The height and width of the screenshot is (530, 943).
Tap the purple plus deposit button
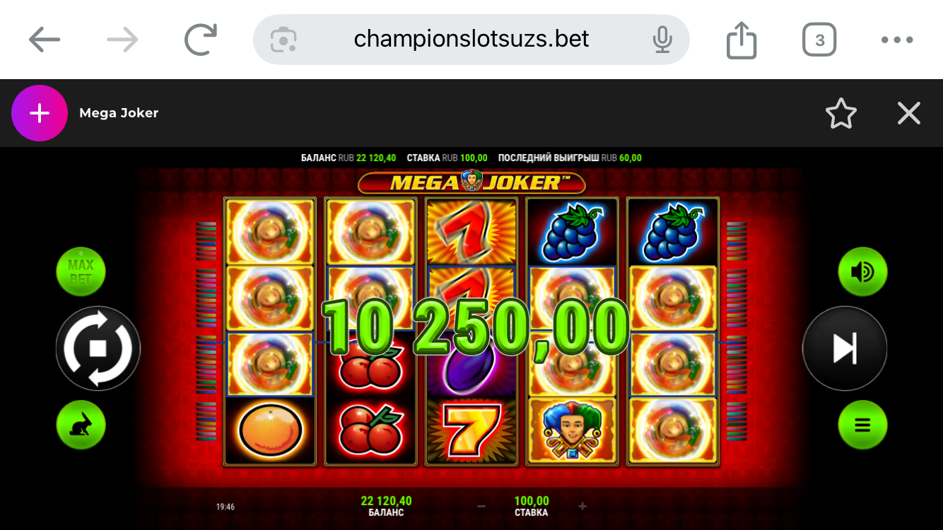click(x=40, y=113)
